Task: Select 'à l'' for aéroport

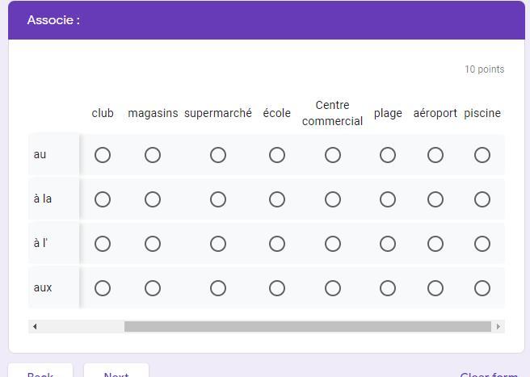Action: 435,244
